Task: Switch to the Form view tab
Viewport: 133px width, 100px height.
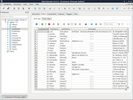Action: click(47, 19)
